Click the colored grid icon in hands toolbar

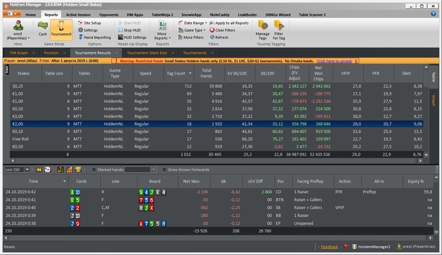[61, 169]
